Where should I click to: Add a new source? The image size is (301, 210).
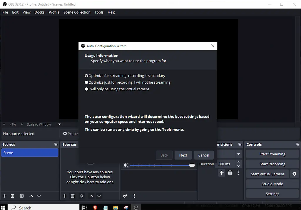[x=65, y=196]
